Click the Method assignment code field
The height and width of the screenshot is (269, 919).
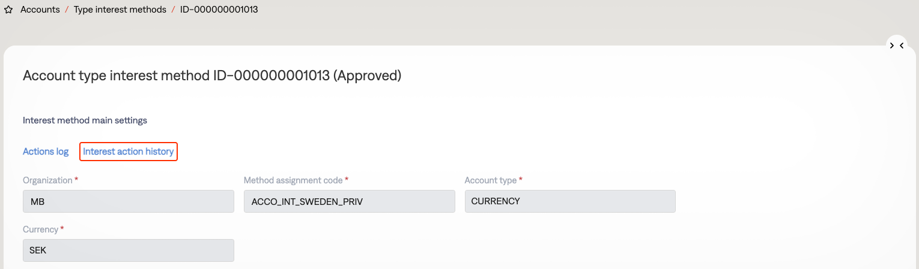pyautogui.click(x=349, y=201)
